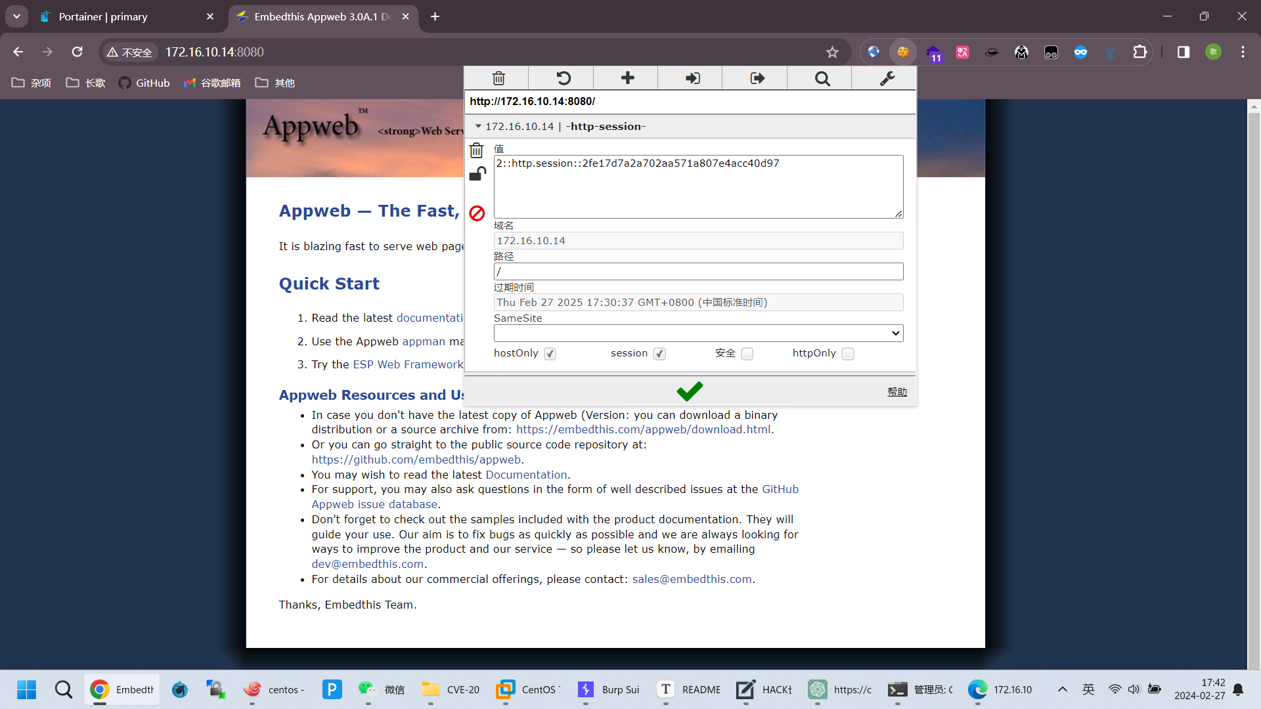Click the not secure site info badge
The height and width of the screenshot is (709, 1261).
(x=130, y=52)
